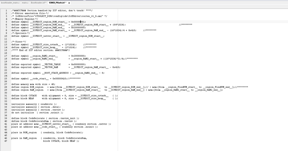
Task: Click line number 30 in the gutter
Action: pos(6,93)
